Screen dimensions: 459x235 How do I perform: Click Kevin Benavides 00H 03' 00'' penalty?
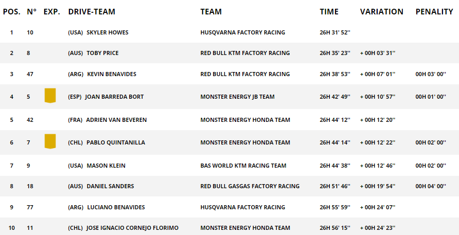(431, 74)
